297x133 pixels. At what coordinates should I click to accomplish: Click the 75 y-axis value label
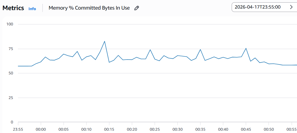[x=11, y=49]
